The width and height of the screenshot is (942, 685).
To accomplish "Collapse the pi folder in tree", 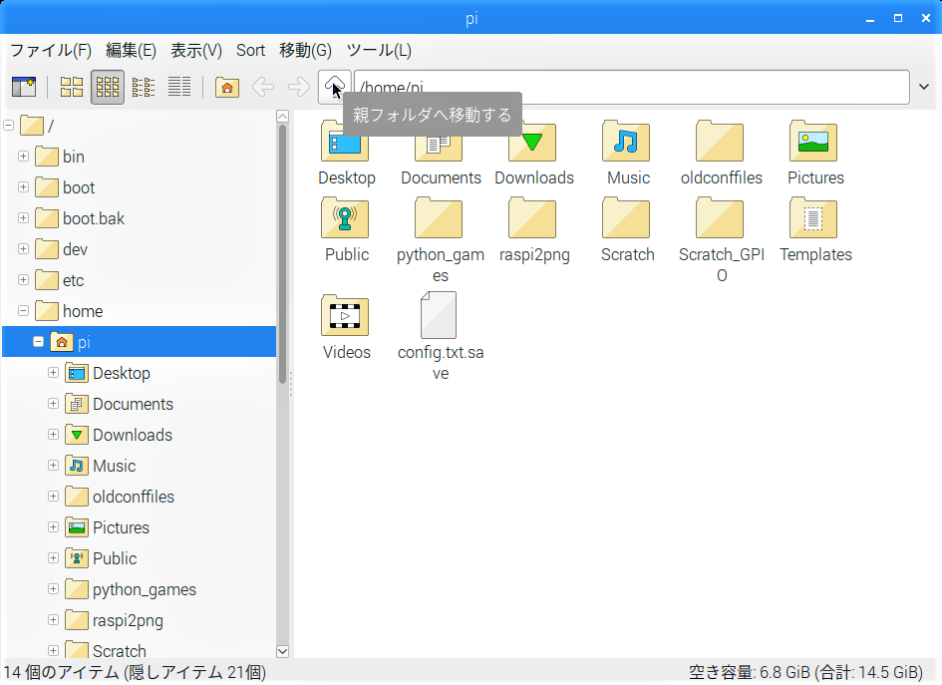I will [39, 342].
